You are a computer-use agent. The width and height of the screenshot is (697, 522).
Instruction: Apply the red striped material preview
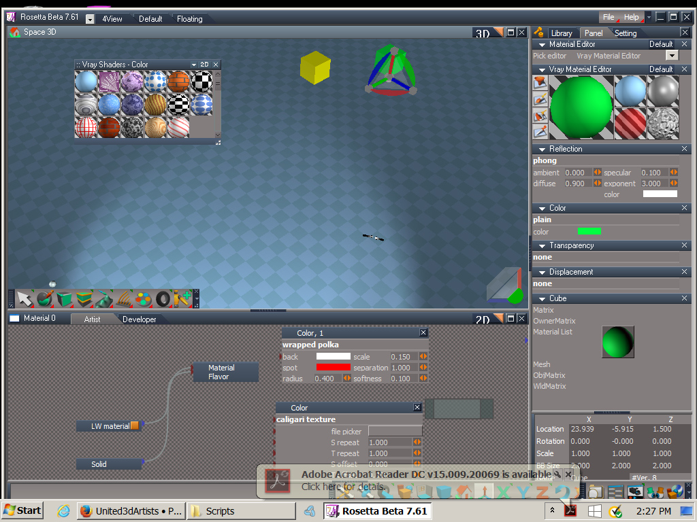[630, 124]
